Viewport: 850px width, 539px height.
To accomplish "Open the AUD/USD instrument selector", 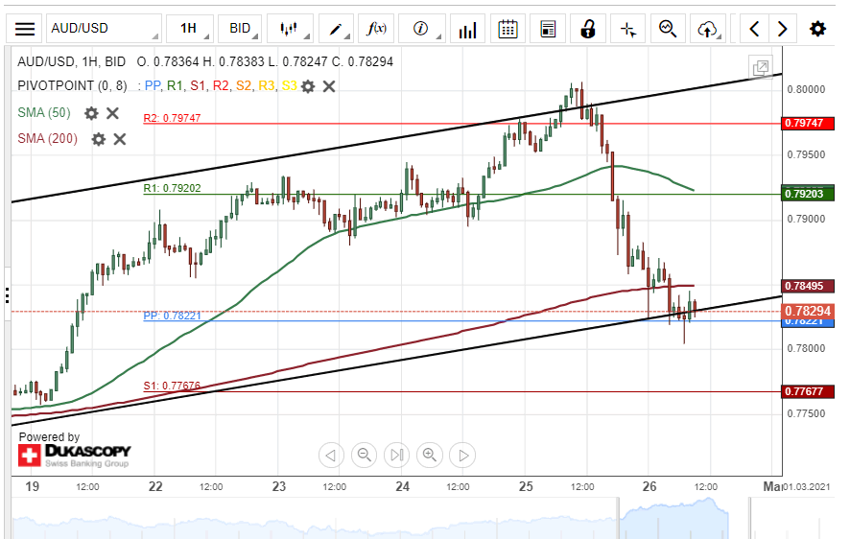I will 104,29.
